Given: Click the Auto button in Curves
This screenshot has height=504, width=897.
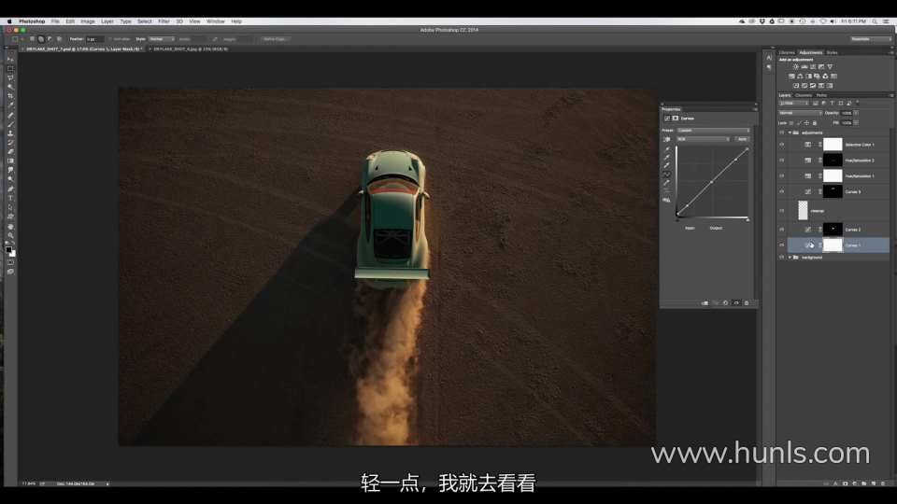Looking at the screenshot, I should coord(742,139).
